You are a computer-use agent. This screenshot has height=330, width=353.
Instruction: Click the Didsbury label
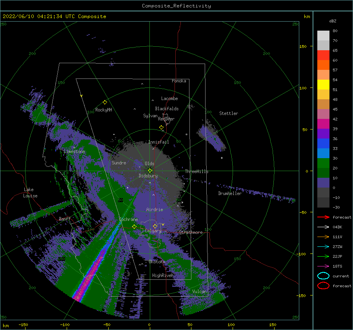click(x=148, y=176)
